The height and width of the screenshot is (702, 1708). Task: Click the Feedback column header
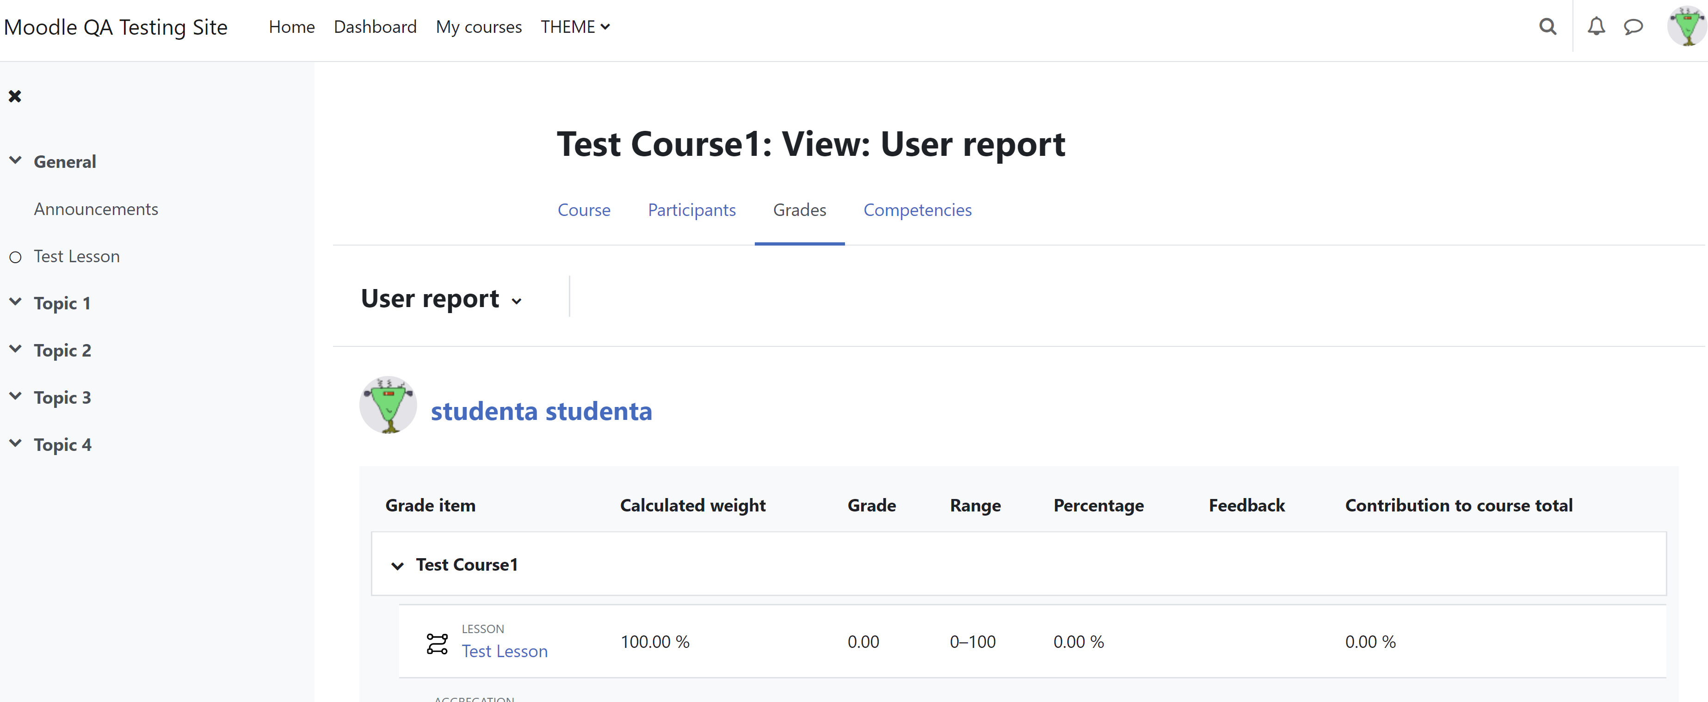pos(1246,506)
